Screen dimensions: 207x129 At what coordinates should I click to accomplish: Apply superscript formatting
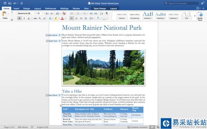click(x=45, y=18)
